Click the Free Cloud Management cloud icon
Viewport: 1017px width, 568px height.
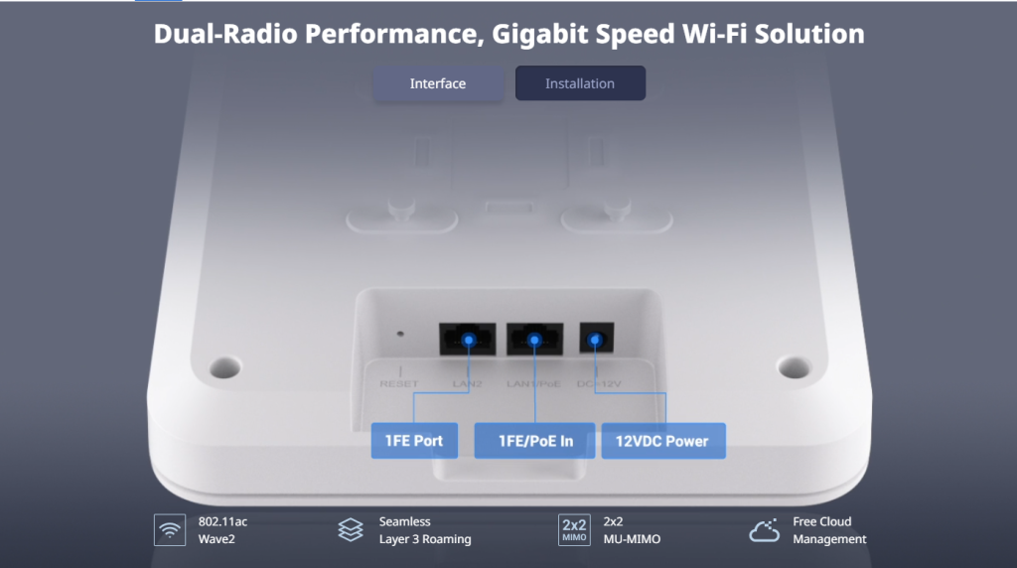tap(765, 529)
